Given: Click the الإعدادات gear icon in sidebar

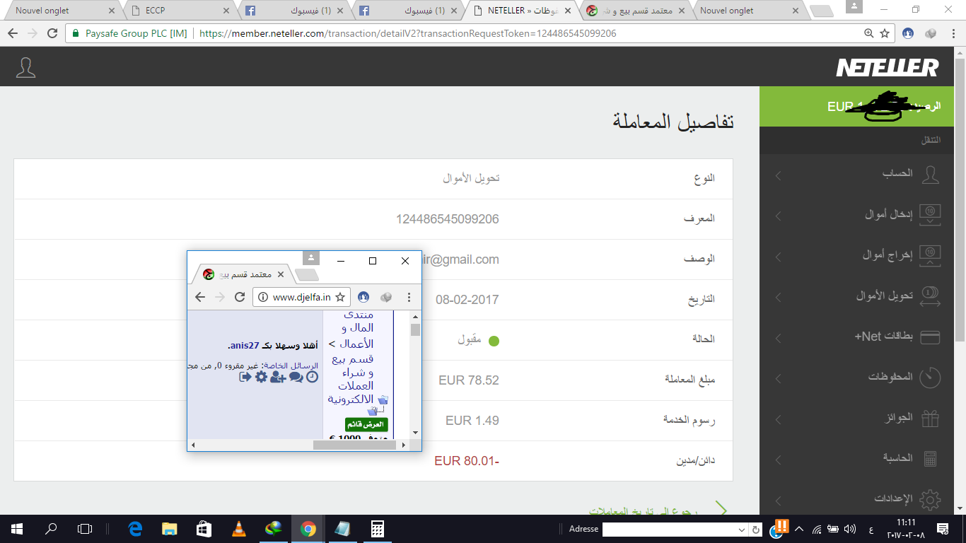Looking at the screenshot, I should click(x=931, y=499).
